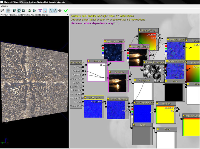Click the Opacity input connector
The image size is (200, 149).
(x=83, y=82)
